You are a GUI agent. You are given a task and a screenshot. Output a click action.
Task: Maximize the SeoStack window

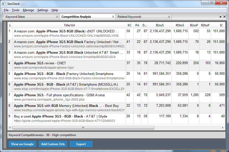pyautogui.click(x=212, y=3)
